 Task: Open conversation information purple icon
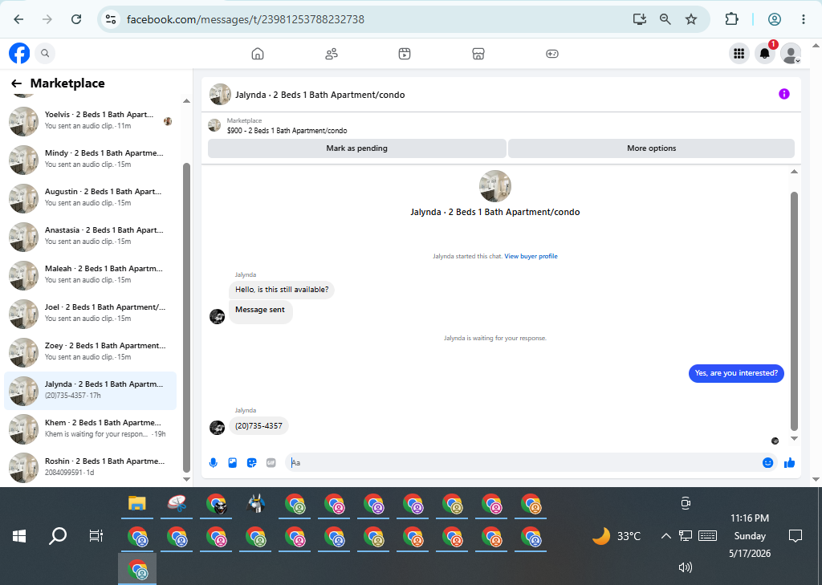(x=784, y=94)
